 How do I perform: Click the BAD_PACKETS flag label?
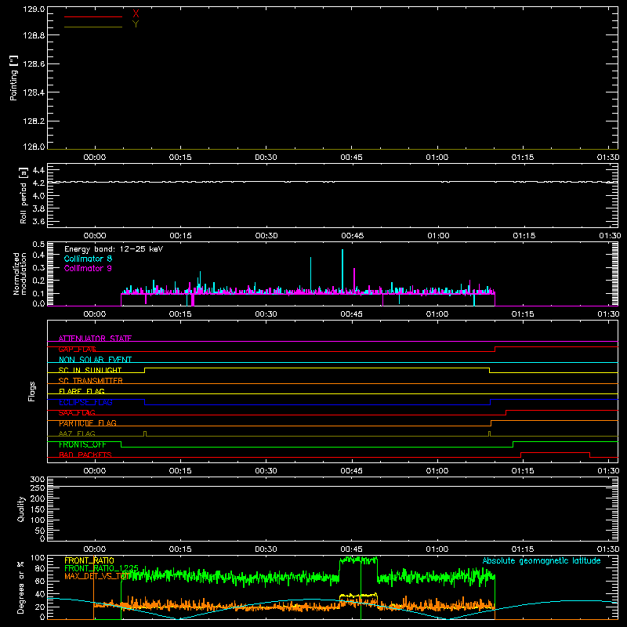point(85,455)
